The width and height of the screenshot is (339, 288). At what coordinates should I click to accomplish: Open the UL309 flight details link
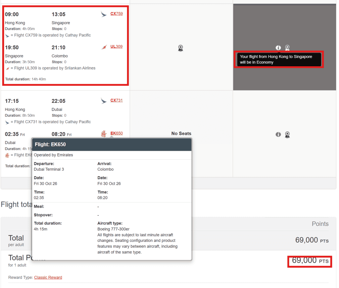[x=117, y=46]
